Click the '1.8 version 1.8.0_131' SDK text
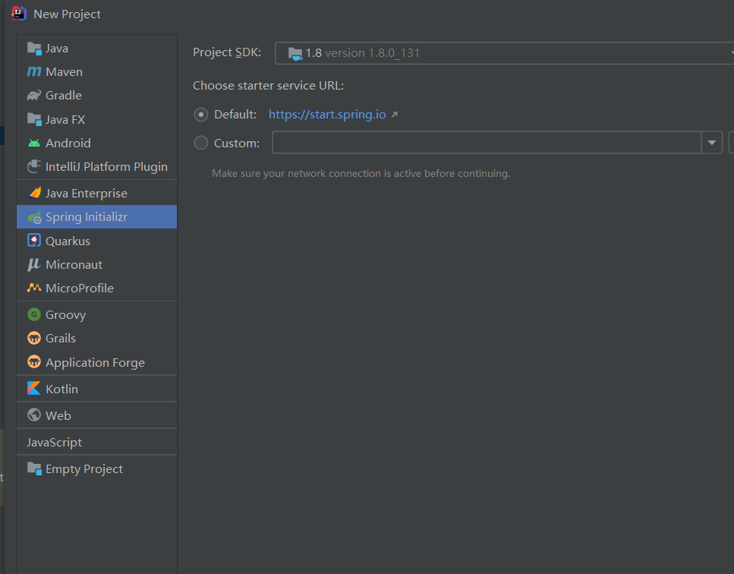The height and width of the screenshot is (574, 734). click(362, 53)
